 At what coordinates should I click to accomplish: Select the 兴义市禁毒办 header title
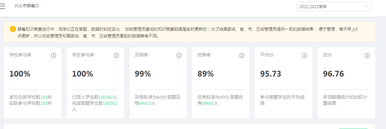(26, 6)
